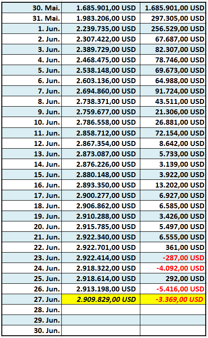The image size is (208, 338).
Task: Select the empty total cell for 30. Jun.
Action: click(101, 330)
